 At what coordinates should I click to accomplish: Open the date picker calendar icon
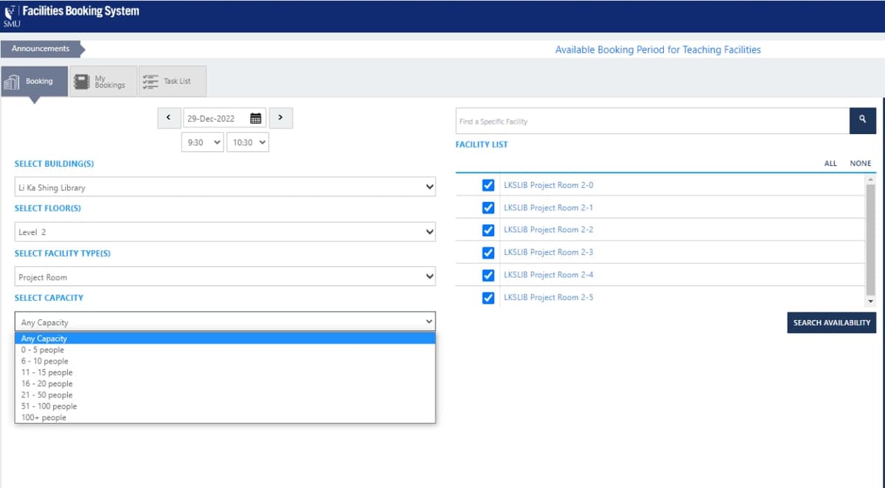click(254, 118)
